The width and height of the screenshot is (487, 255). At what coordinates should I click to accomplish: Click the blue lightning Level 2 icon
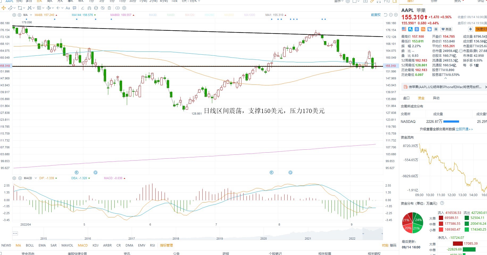[x=410, y=29]
